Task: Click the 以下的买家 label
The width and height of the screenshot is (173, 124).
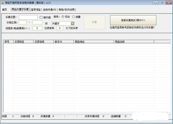Action: 72,28
